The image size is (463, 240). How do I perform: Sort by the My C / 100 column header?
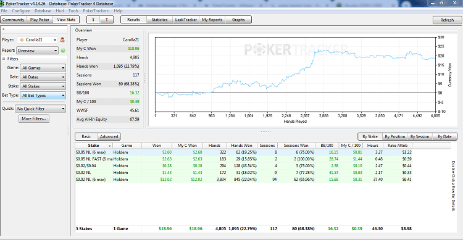coord(351,145)
